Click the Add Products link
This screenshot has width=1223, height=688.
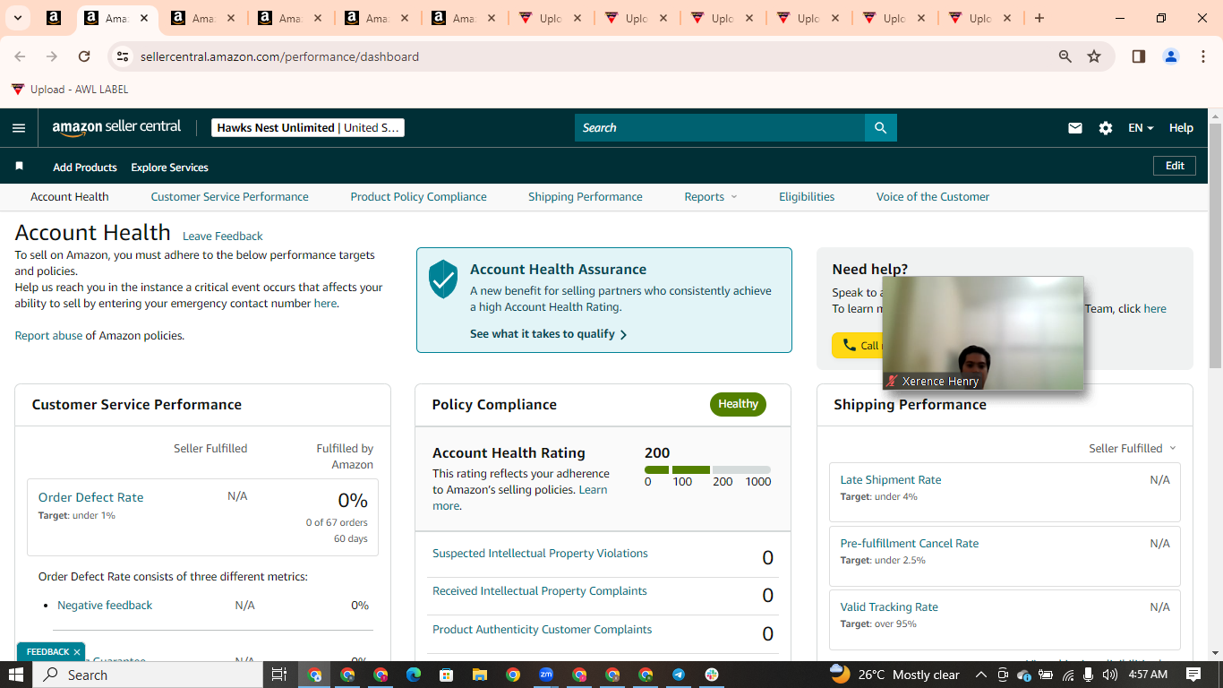(85, 168)
